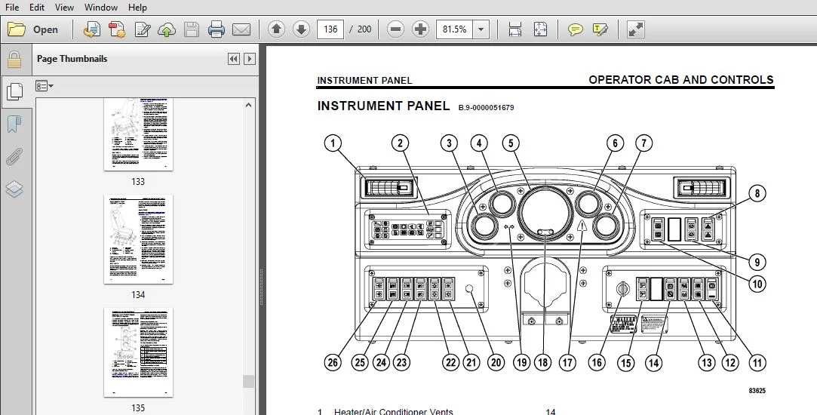Click the panel expand right arrow button
This screenshot has height=415, width=817.
click(x=250, y=59)
